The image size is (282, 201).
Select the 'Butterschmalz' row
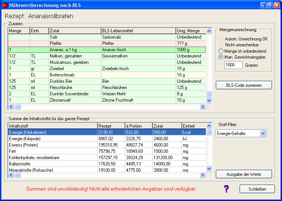coord(107,75)
